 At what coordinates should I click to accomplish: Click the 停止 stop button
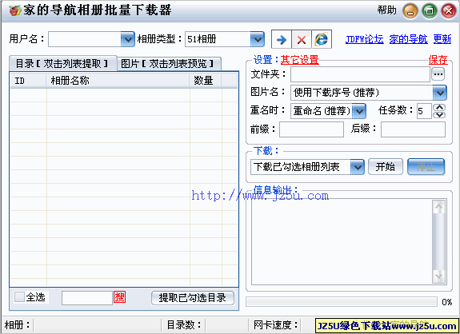tap(426, 167)
